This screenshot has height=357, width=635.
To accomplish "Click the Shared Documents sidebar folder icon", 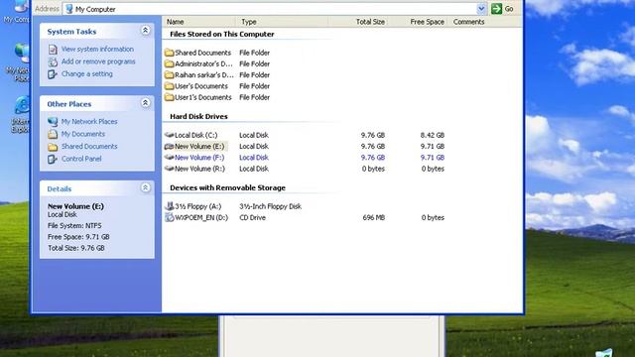I will coord(53,147).
